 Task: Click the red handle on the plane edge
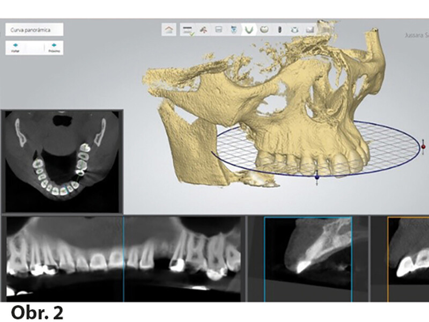[423, 145]
